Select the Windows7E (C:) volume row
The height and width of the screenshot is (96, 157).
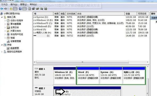pyautogui.click(x=91, y=23)
